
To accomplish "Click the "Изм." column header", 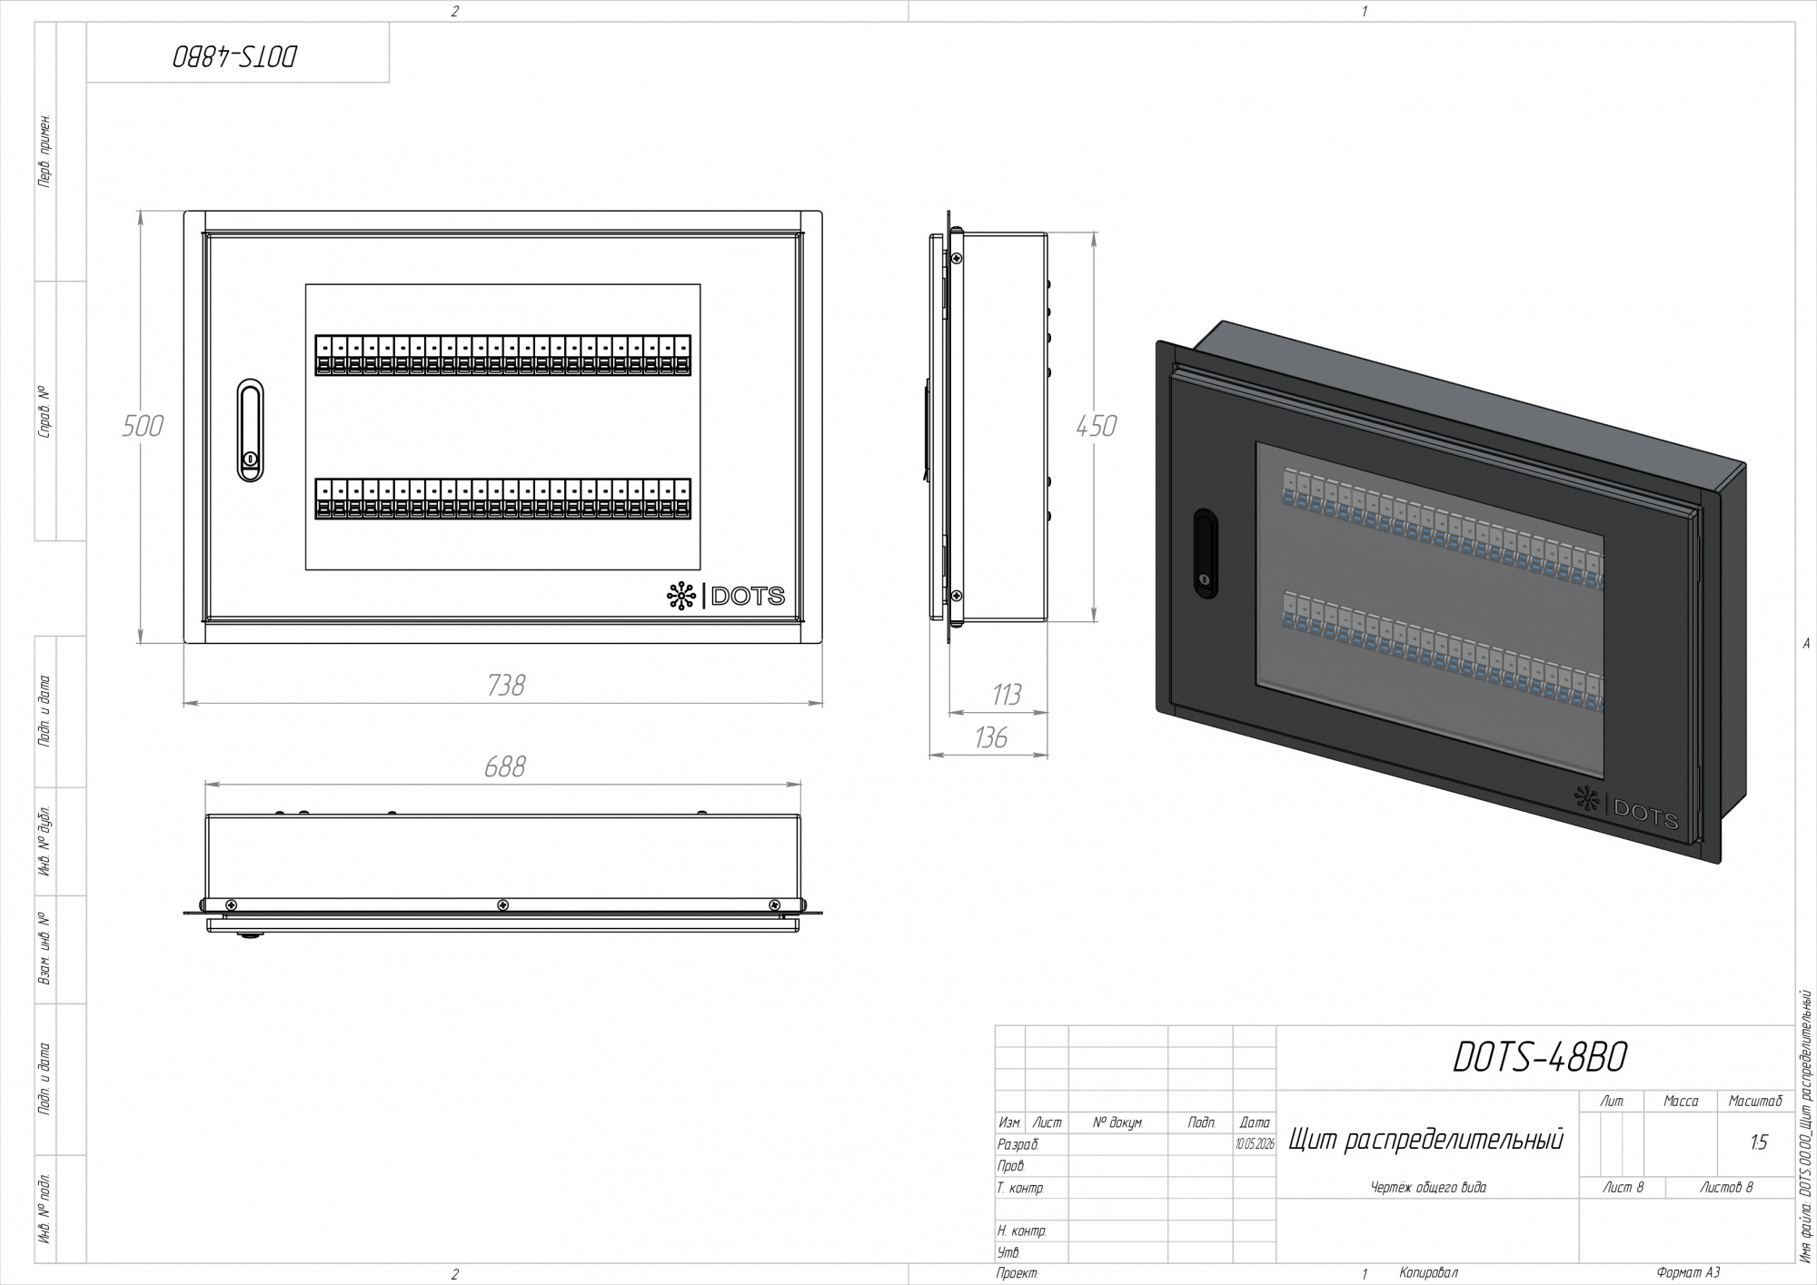I will point(1009,1122).
